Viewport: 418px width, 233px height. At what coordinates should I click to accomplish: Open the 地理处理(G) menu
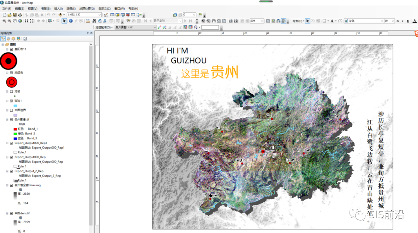(x=87, y=9)
